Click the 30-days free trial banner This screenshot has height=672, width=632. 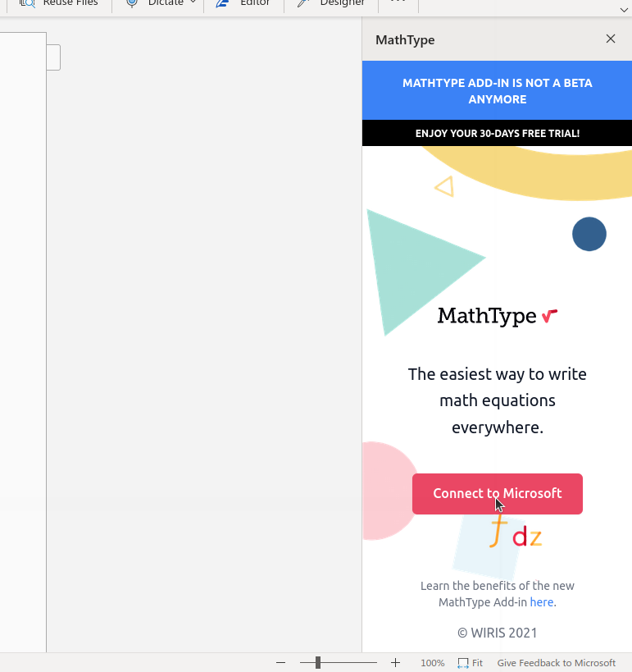coord(497,133)
